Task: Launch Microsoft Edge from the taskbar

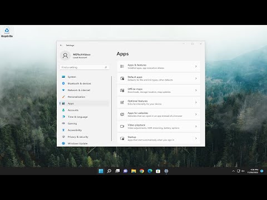Action: pos(150,171)
